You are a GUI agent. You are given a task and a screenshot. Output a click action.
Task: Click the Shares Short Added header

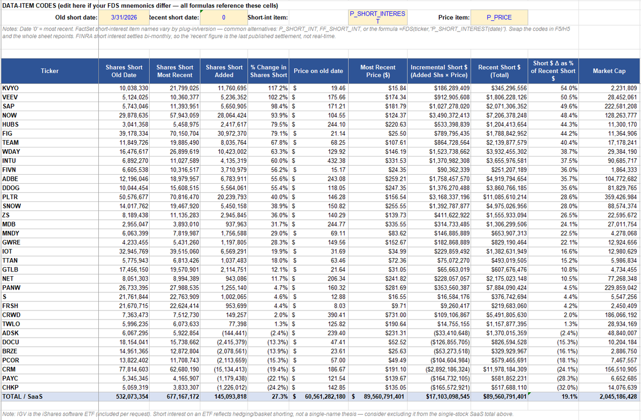point(224,71)
